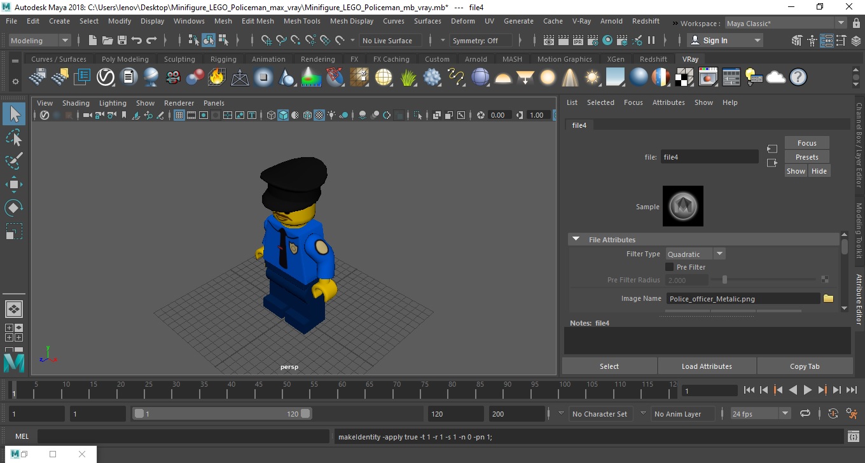Toggle textured display in viewport
Image resolution: width=865 pixels, height=463 pixels.
point(319,115)
